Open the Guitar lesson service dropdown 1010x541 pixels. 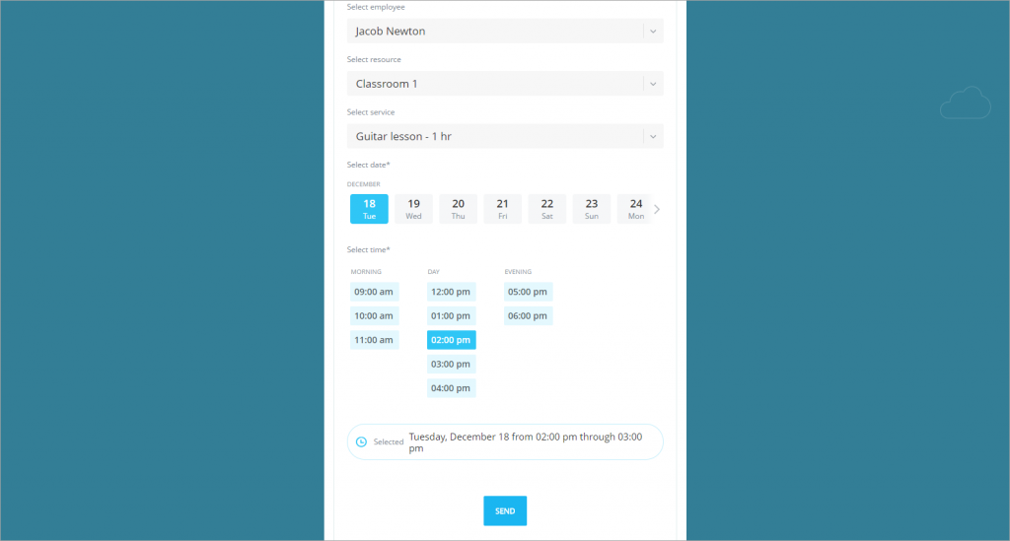pyautogui.click(x=505, y=136)
